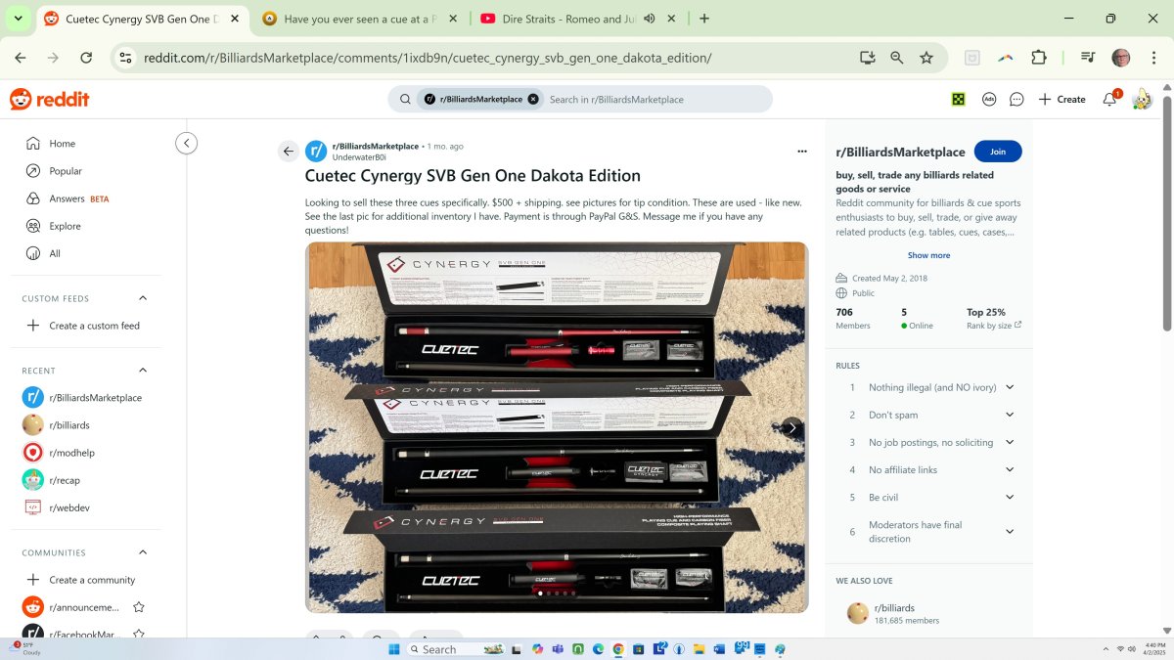Click the post overflow three-dots menu
Image resolution: width=1174 pixels, height=660 pixels.
[x=802, y=152]
